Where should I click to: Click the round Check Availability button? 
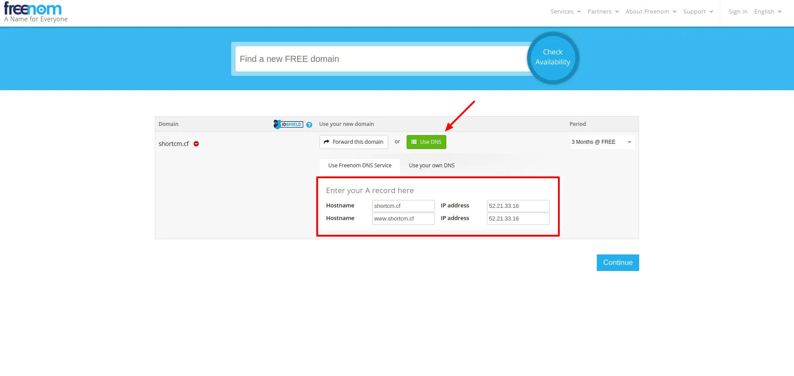tap(553, 58)
